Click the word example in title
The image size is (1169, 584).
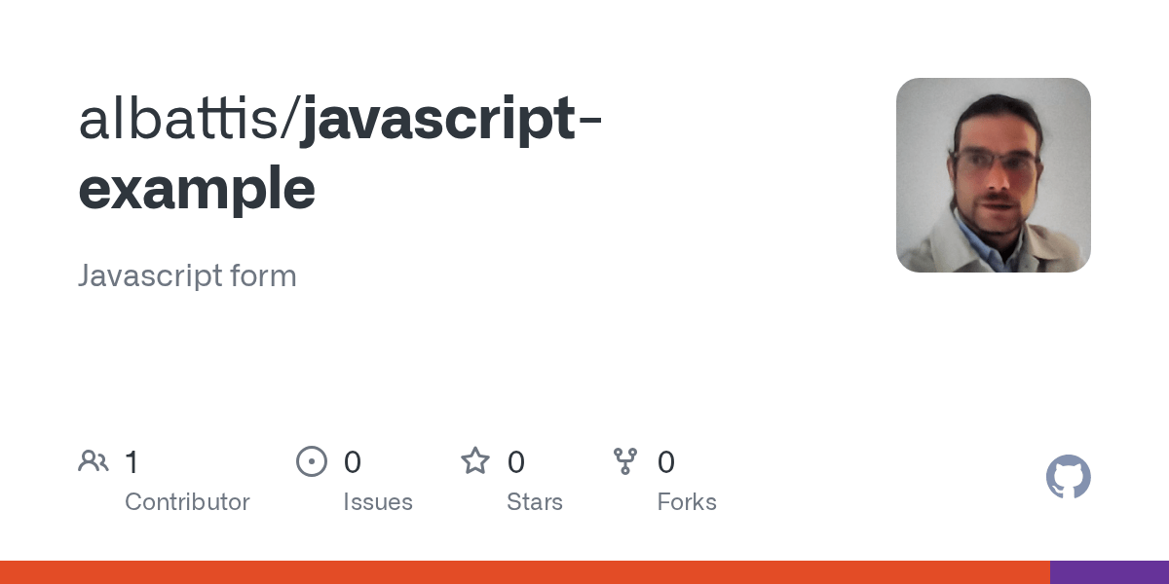click(x=197, y=189)
